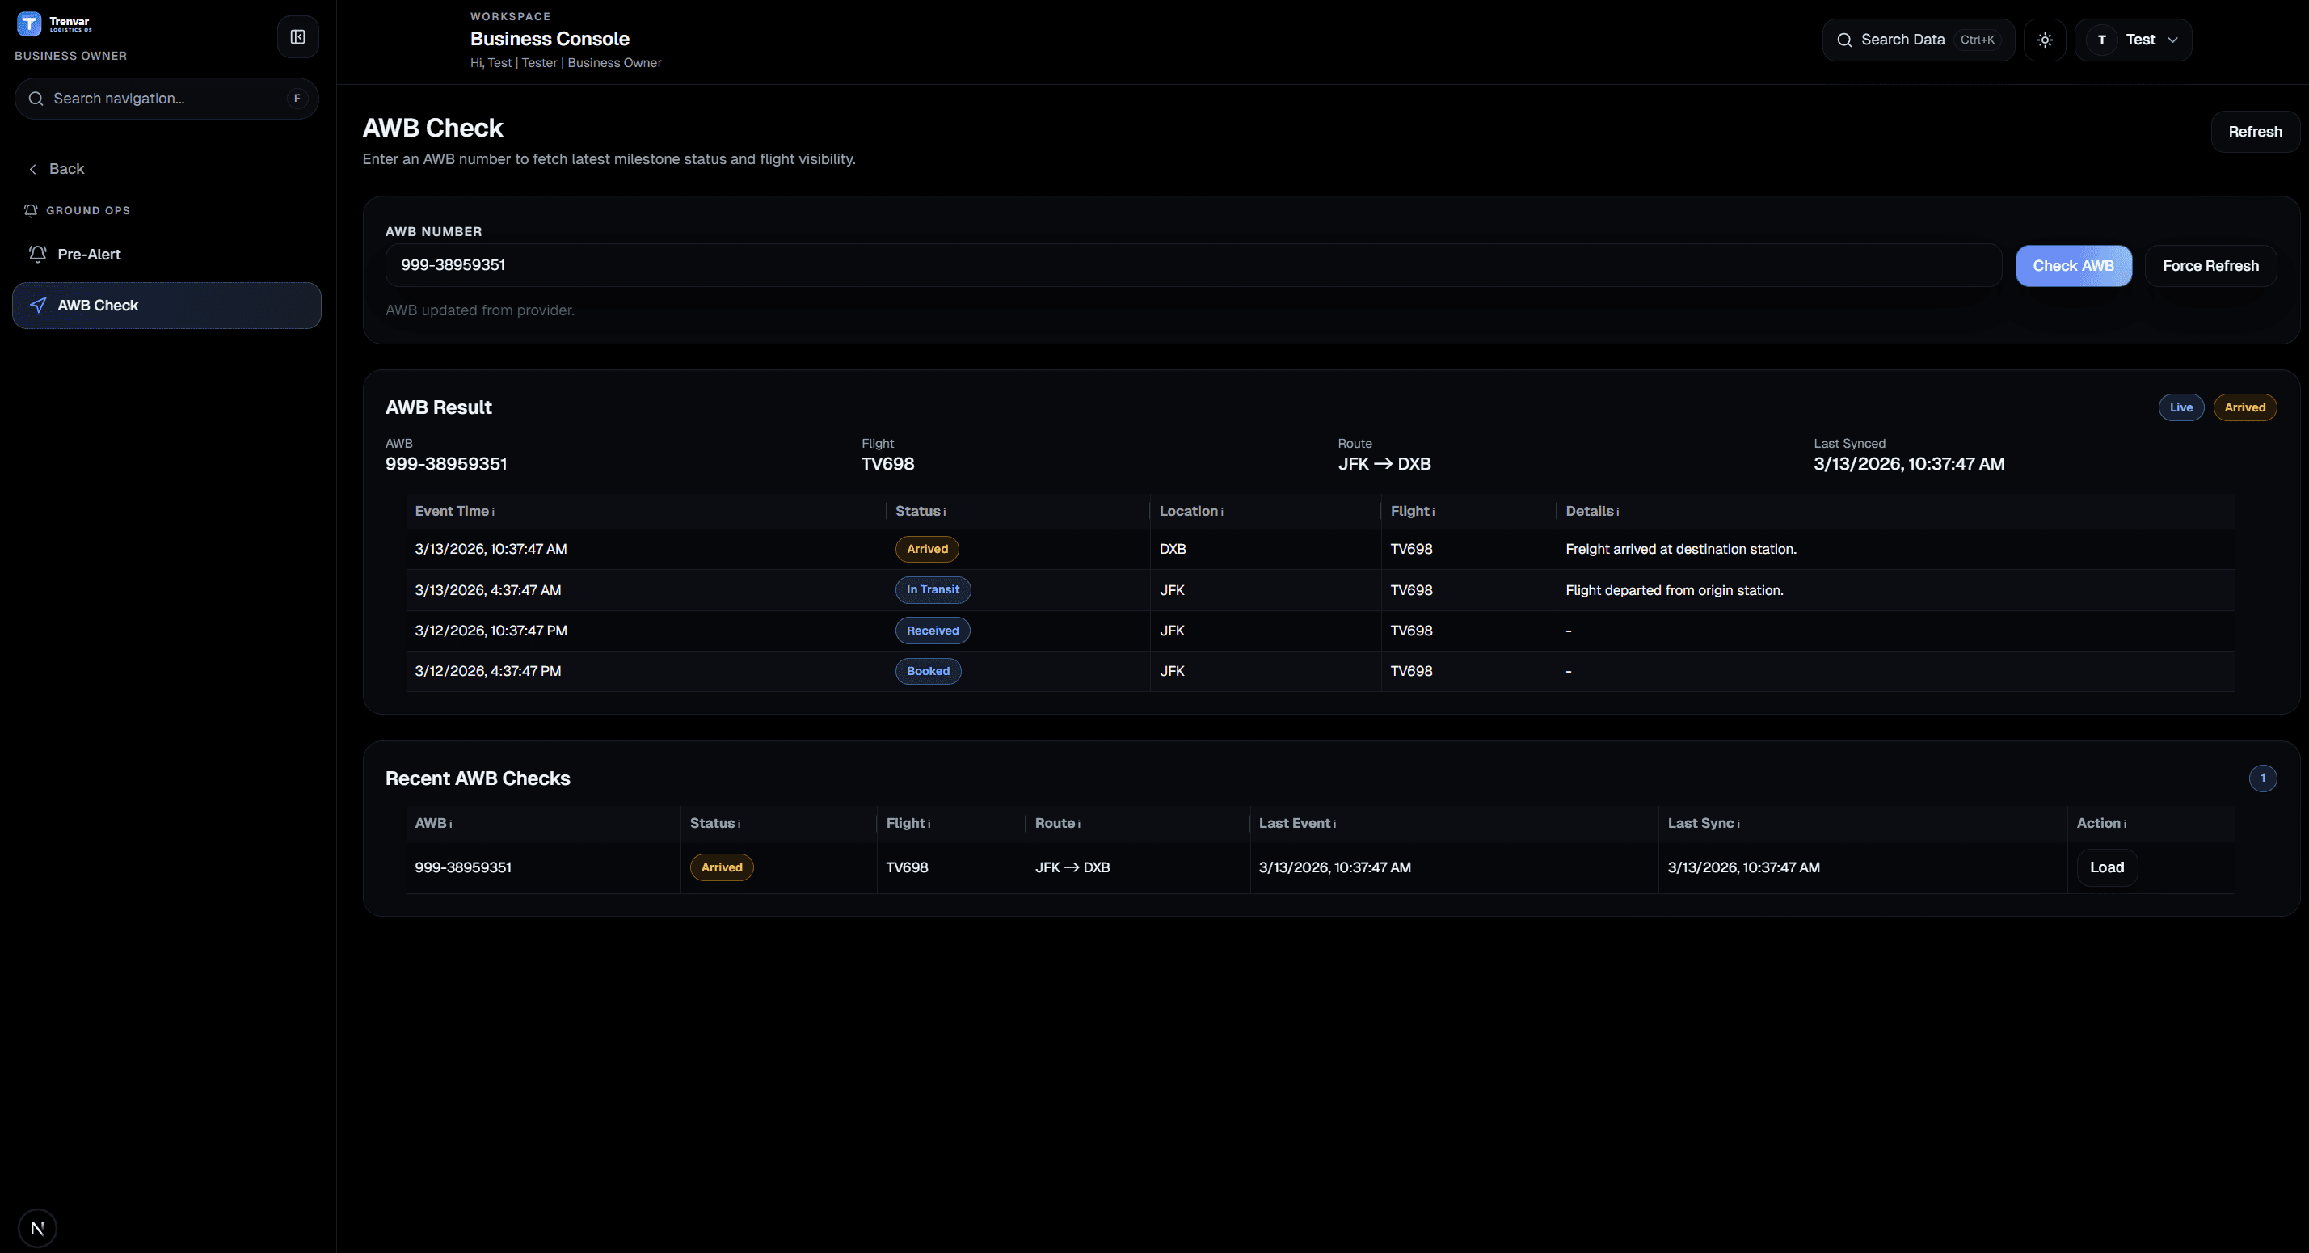Click the Force Refresh button

click(x=2210, y=265)
